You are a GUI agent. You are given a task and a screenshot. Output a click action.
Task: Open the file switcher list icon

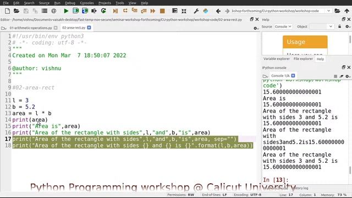(45, 11)
